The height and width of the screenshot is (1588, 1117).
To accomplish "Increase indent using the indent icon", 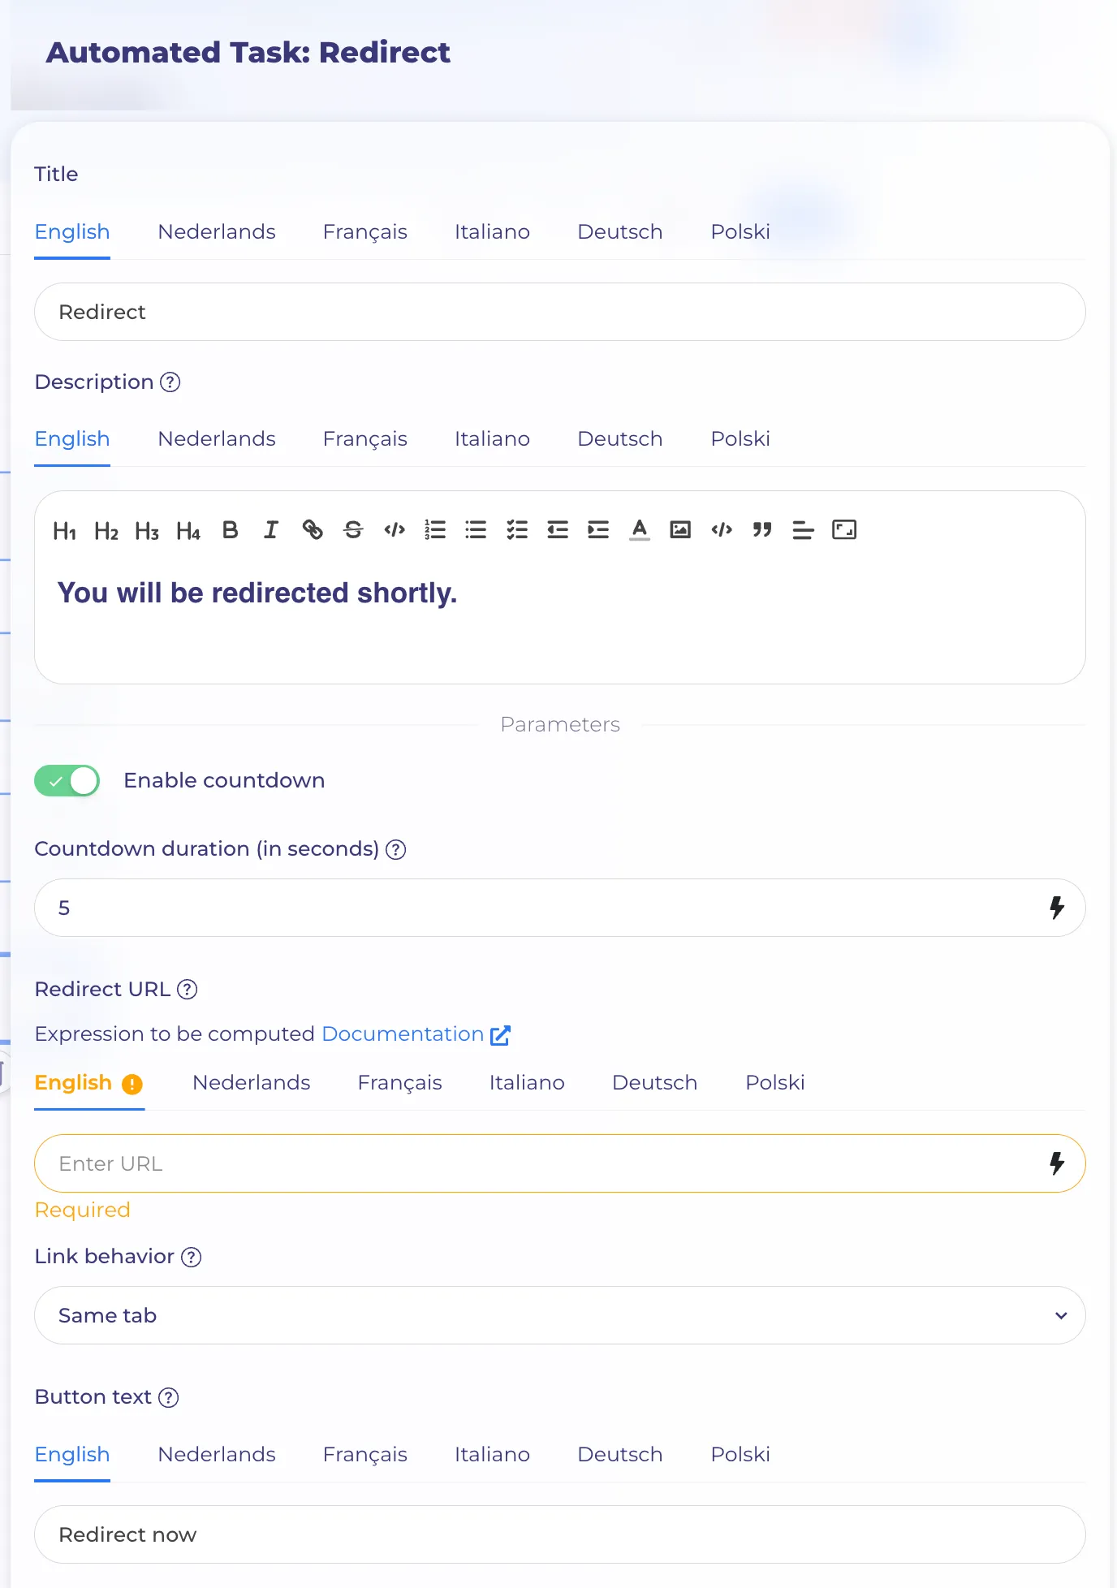I will (598, 530).
